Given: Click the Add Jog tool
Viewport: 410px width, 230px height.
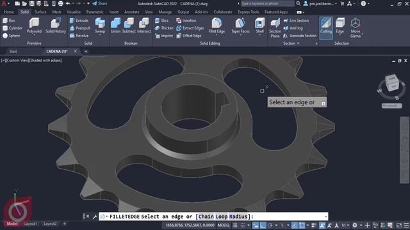Looking at the screenshot, I should pyautogui.click(x=293, y=28).
